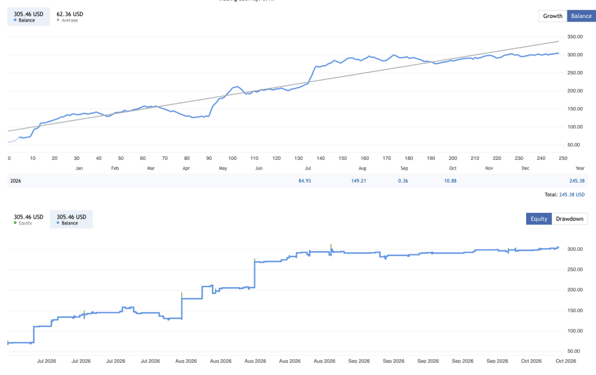Select the 2026 year row label

[x=16, y=181]
